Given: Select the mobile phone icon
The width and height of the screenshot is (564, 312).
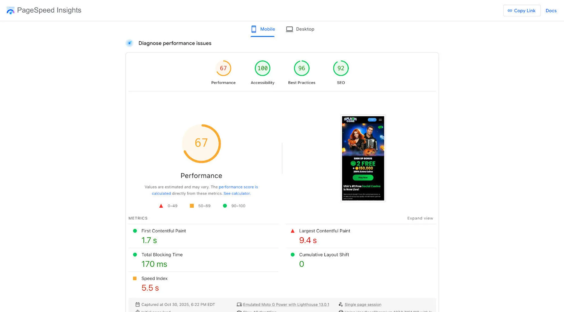Looking at the screenshot, I should tap(254, 29).
